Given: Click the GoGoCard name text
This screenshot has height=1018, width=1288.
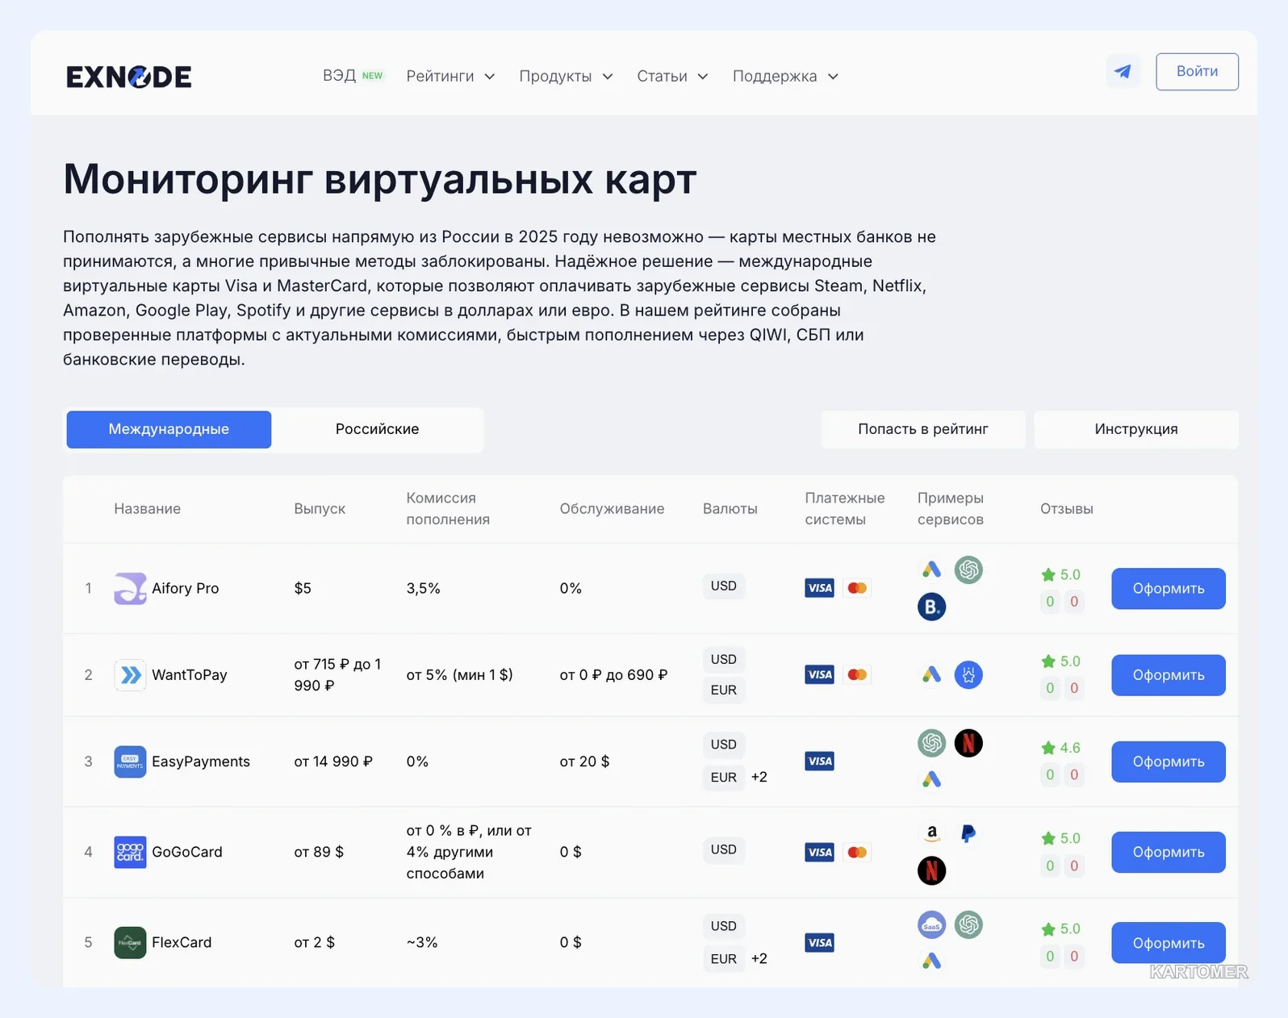Looking at the screenshot, I should pyautogui.click(x=186, y=852).
